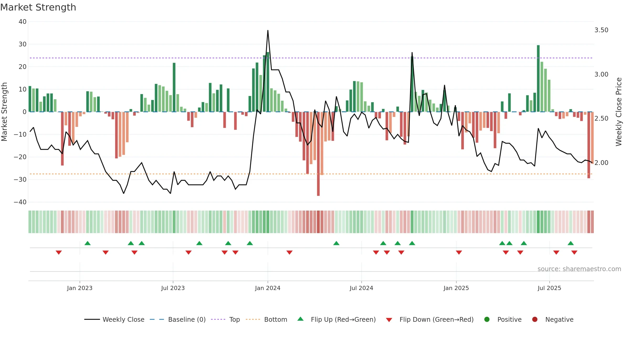630x354 pixels.
Task: Click the weekly close price peak at Jan 2024
Action: point(268,31)
